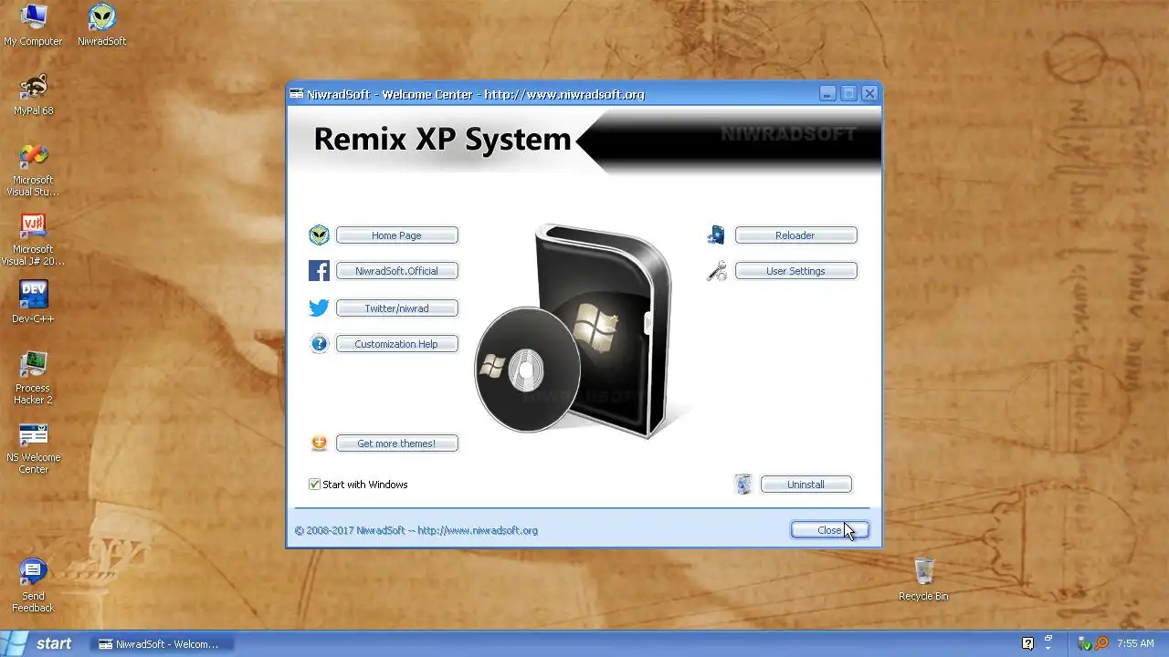The image size is (1169, 657).
Task: Click the trash icon beside Uninstall
Action: [x=743, y=485]
